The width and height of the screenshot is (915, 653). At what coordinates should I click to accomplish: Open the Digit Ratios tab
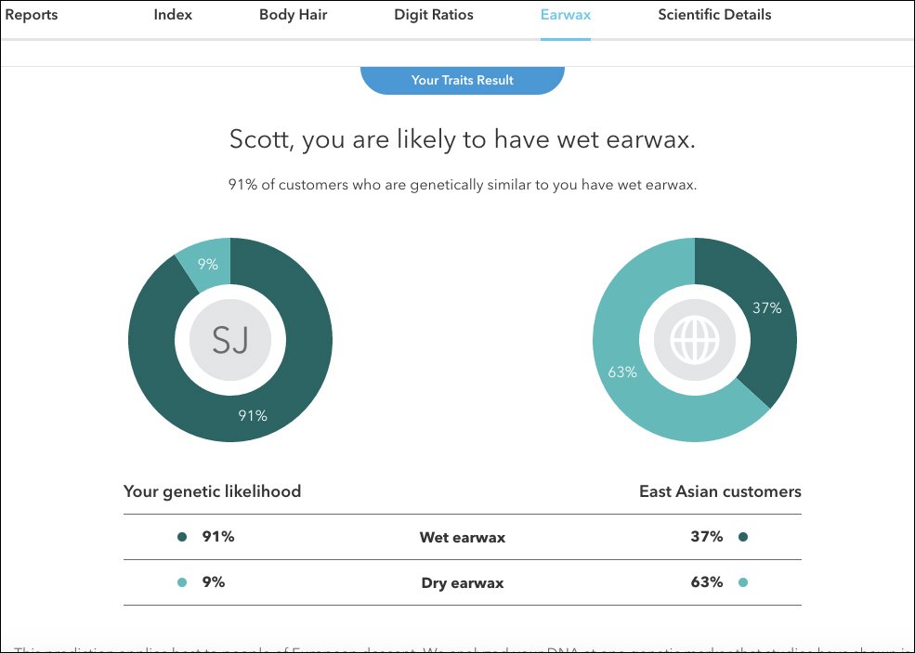pyautogui.click(x=434, y=15)
